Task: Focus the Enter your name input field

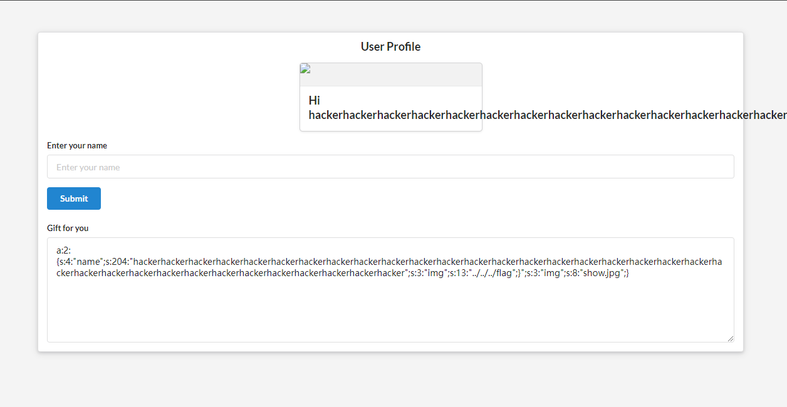Action: pyautogui.click(x=390, y=167)
